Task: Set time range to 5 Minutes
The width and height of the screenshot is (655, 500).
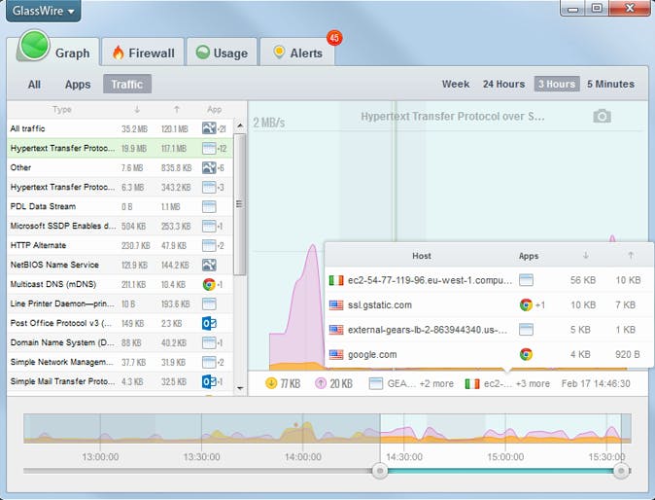Action: (610, 84)
